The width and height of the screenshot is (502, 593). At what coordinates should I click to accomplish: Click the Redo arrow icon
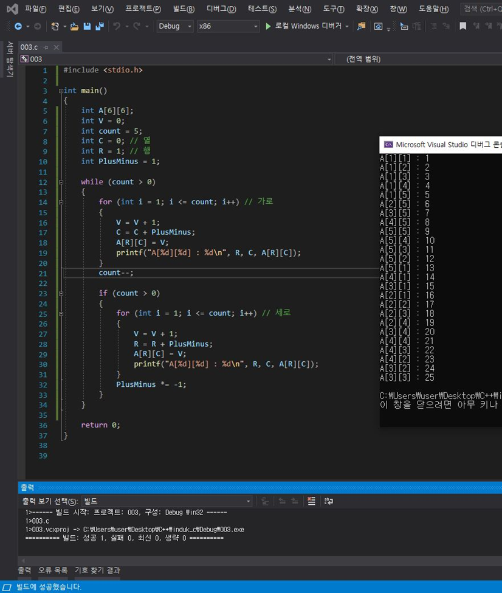click(137, 26)
